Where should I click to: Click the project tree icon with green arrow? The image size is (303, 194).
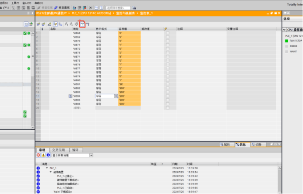point(31,24)
